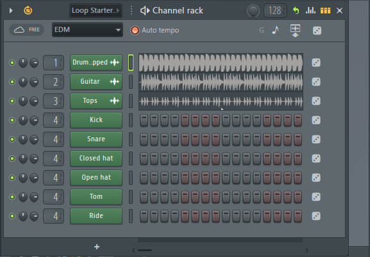
Task: Open the Tom channel button
Action: (x=96, y=197)
